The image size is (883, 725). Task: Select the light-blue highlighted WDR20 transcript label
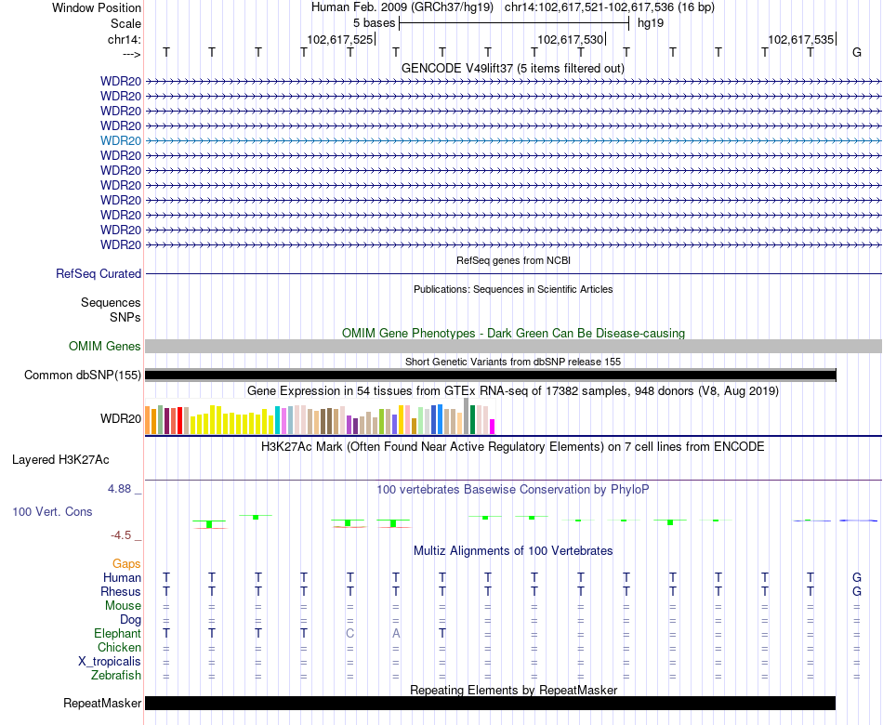[x=121, y=141]
